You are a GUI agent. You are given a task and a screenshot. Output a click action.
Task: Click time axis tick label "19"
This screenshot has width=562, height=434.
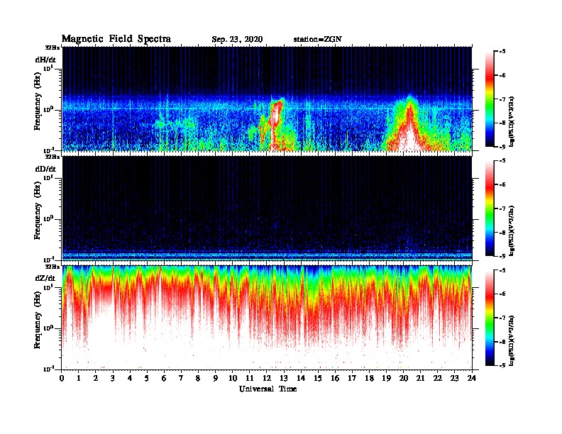pyautogui.click(x=386, y=379)
